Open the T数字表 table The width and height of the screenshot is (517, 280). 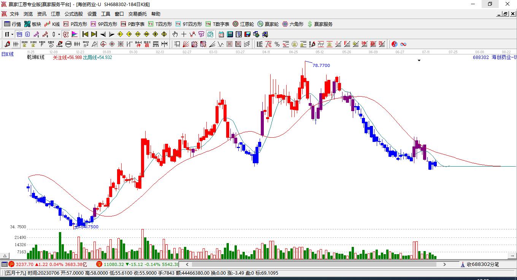coord(217,24)
